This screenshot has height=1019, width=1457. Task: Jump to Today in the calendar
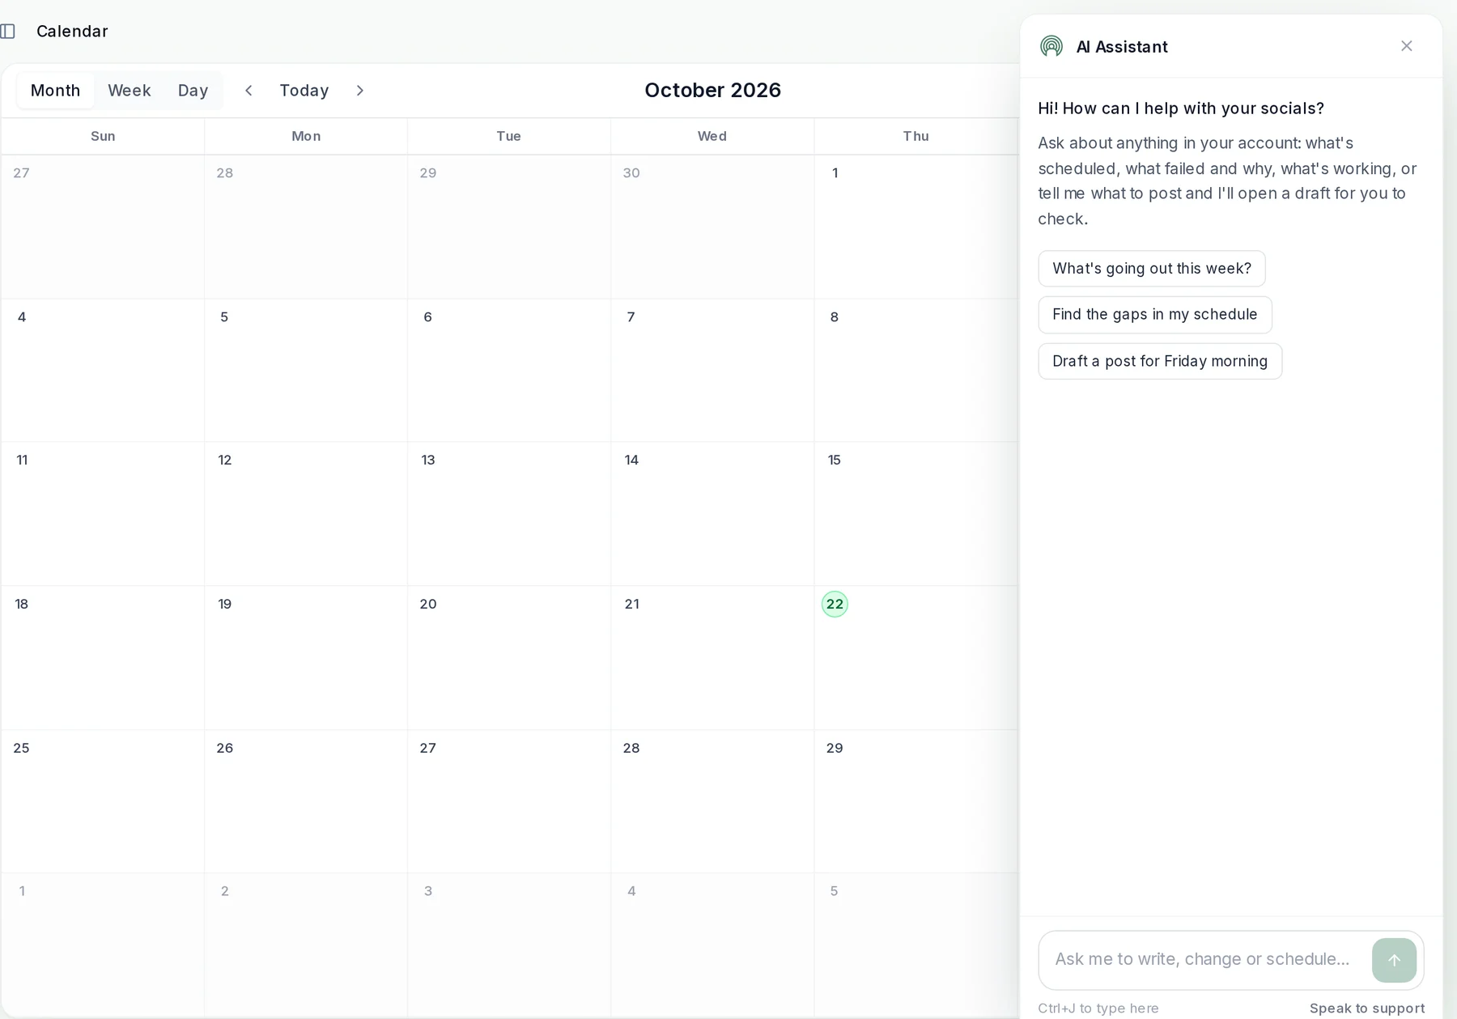[x=304, y=91]
